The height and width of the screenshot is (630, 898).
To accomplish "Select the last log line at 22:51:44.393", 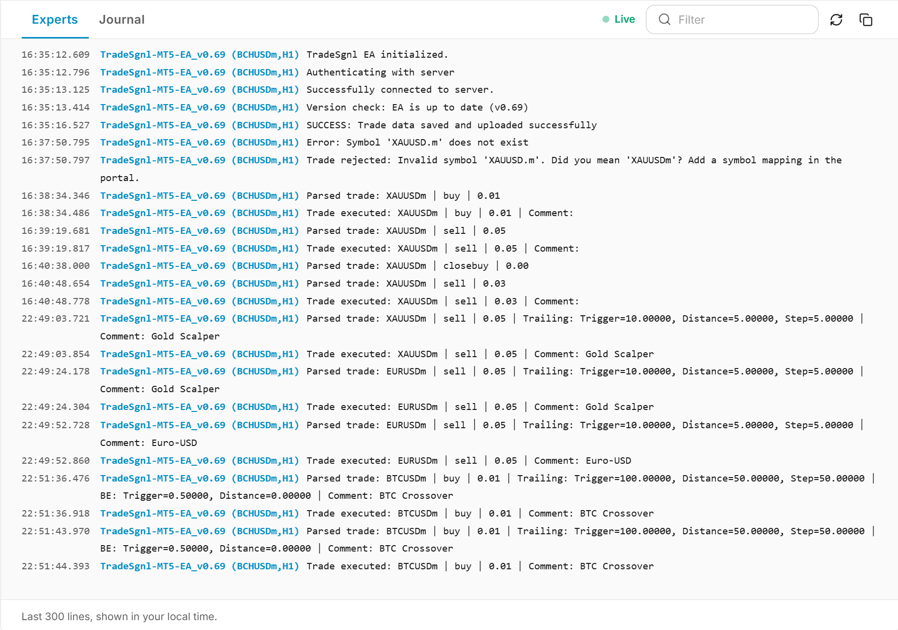I will click(x=337, y=566).
